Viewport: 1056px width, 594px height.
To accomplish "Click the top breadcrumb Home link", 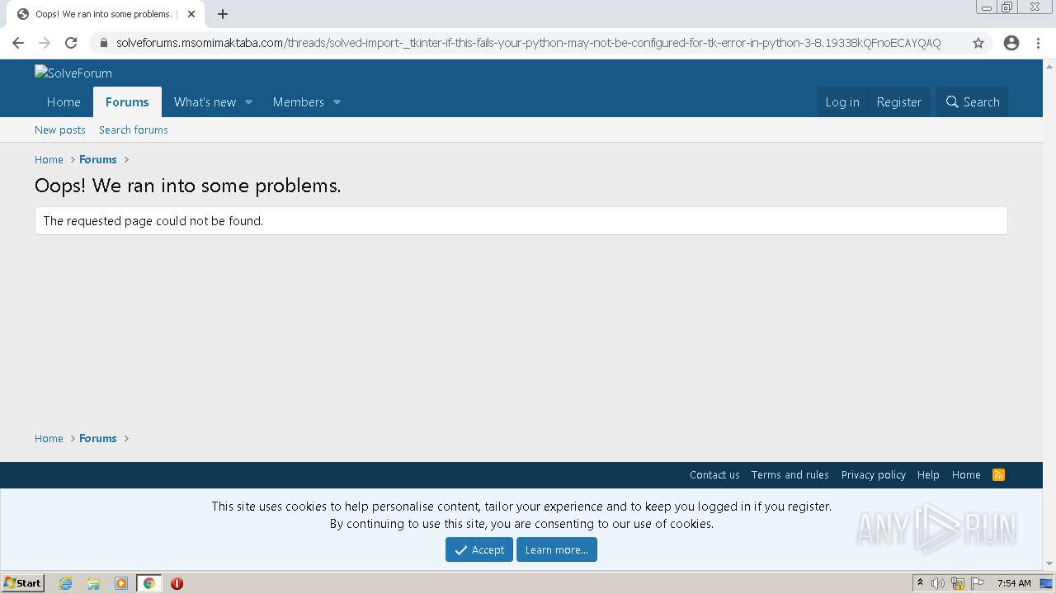I will click(49, 159).
